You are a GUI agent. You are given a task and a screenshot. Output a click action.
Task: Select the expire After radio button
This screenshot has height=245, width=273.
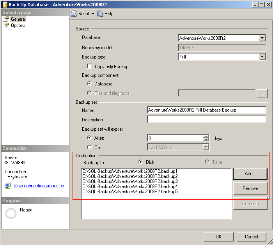[x=89, y=138]
